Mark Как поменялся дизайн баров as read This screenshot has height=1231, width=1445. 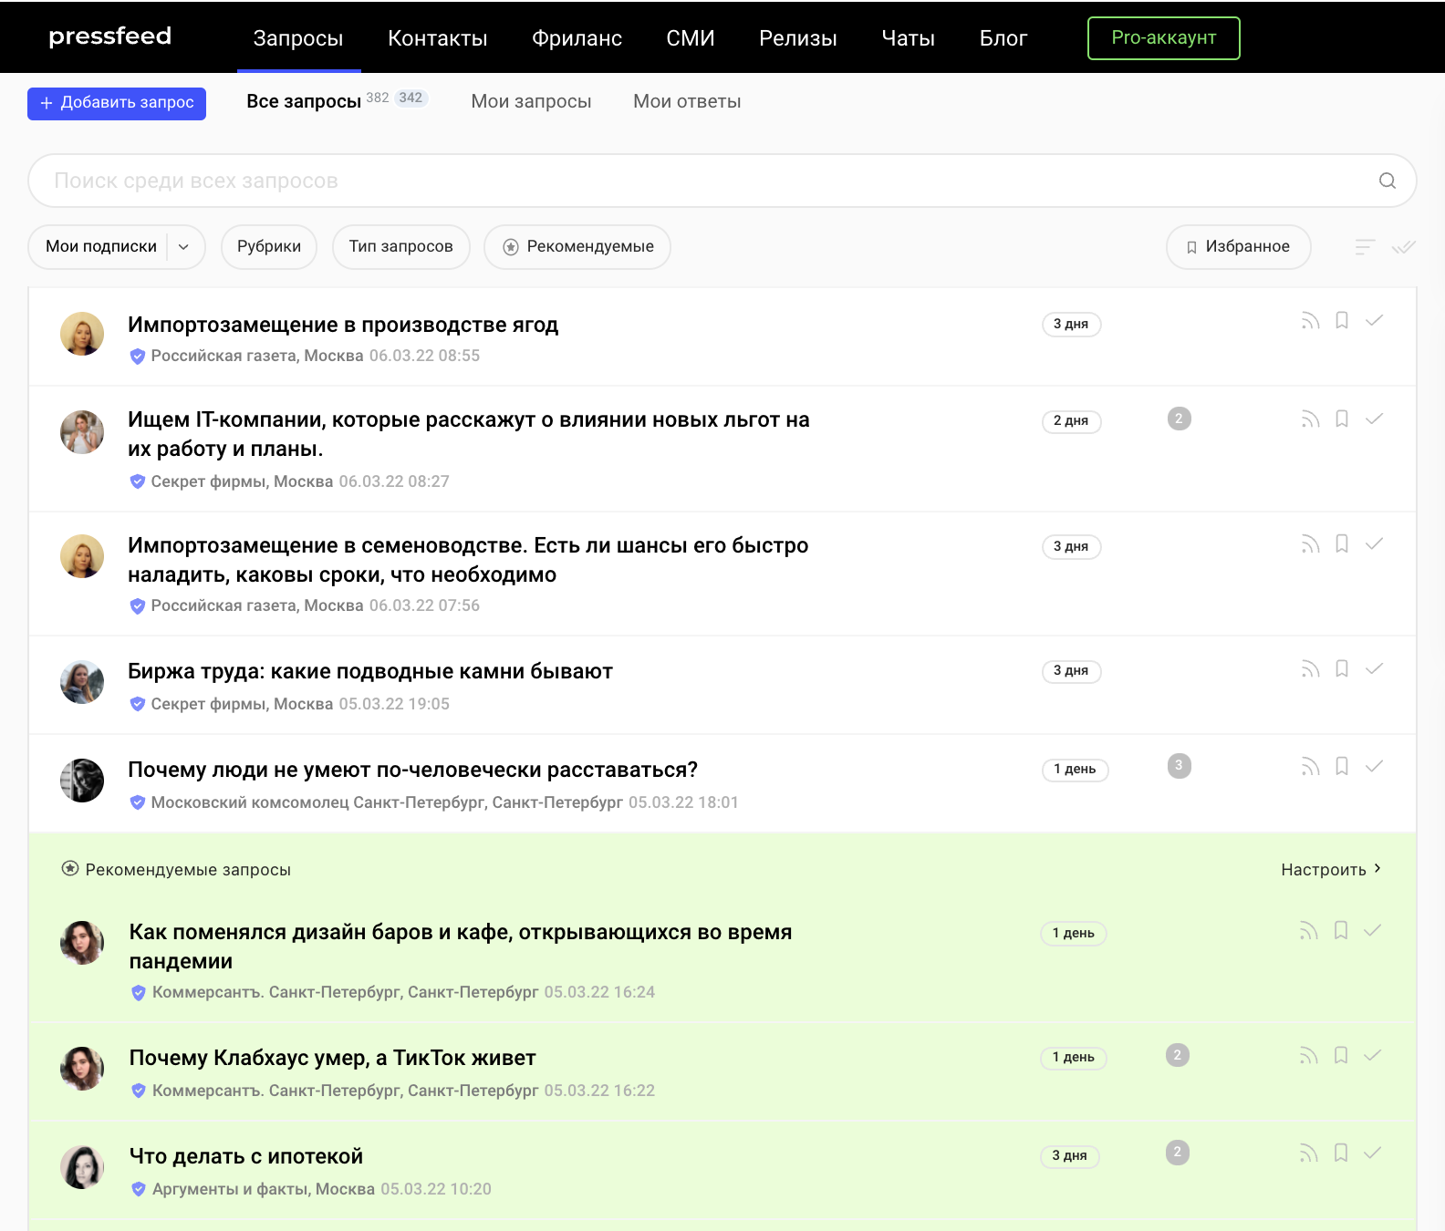point(1372,930)
